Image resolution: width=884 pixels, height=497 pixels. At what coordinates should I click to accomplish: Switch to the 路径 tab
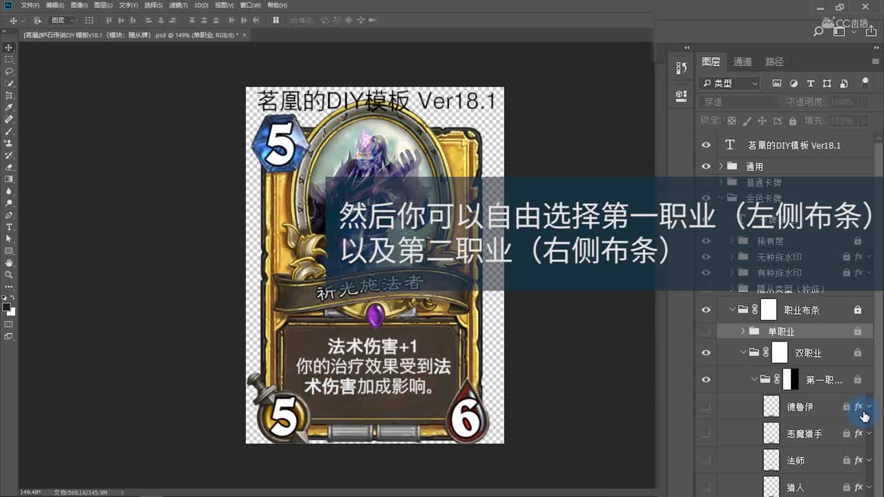pos(774,61)
